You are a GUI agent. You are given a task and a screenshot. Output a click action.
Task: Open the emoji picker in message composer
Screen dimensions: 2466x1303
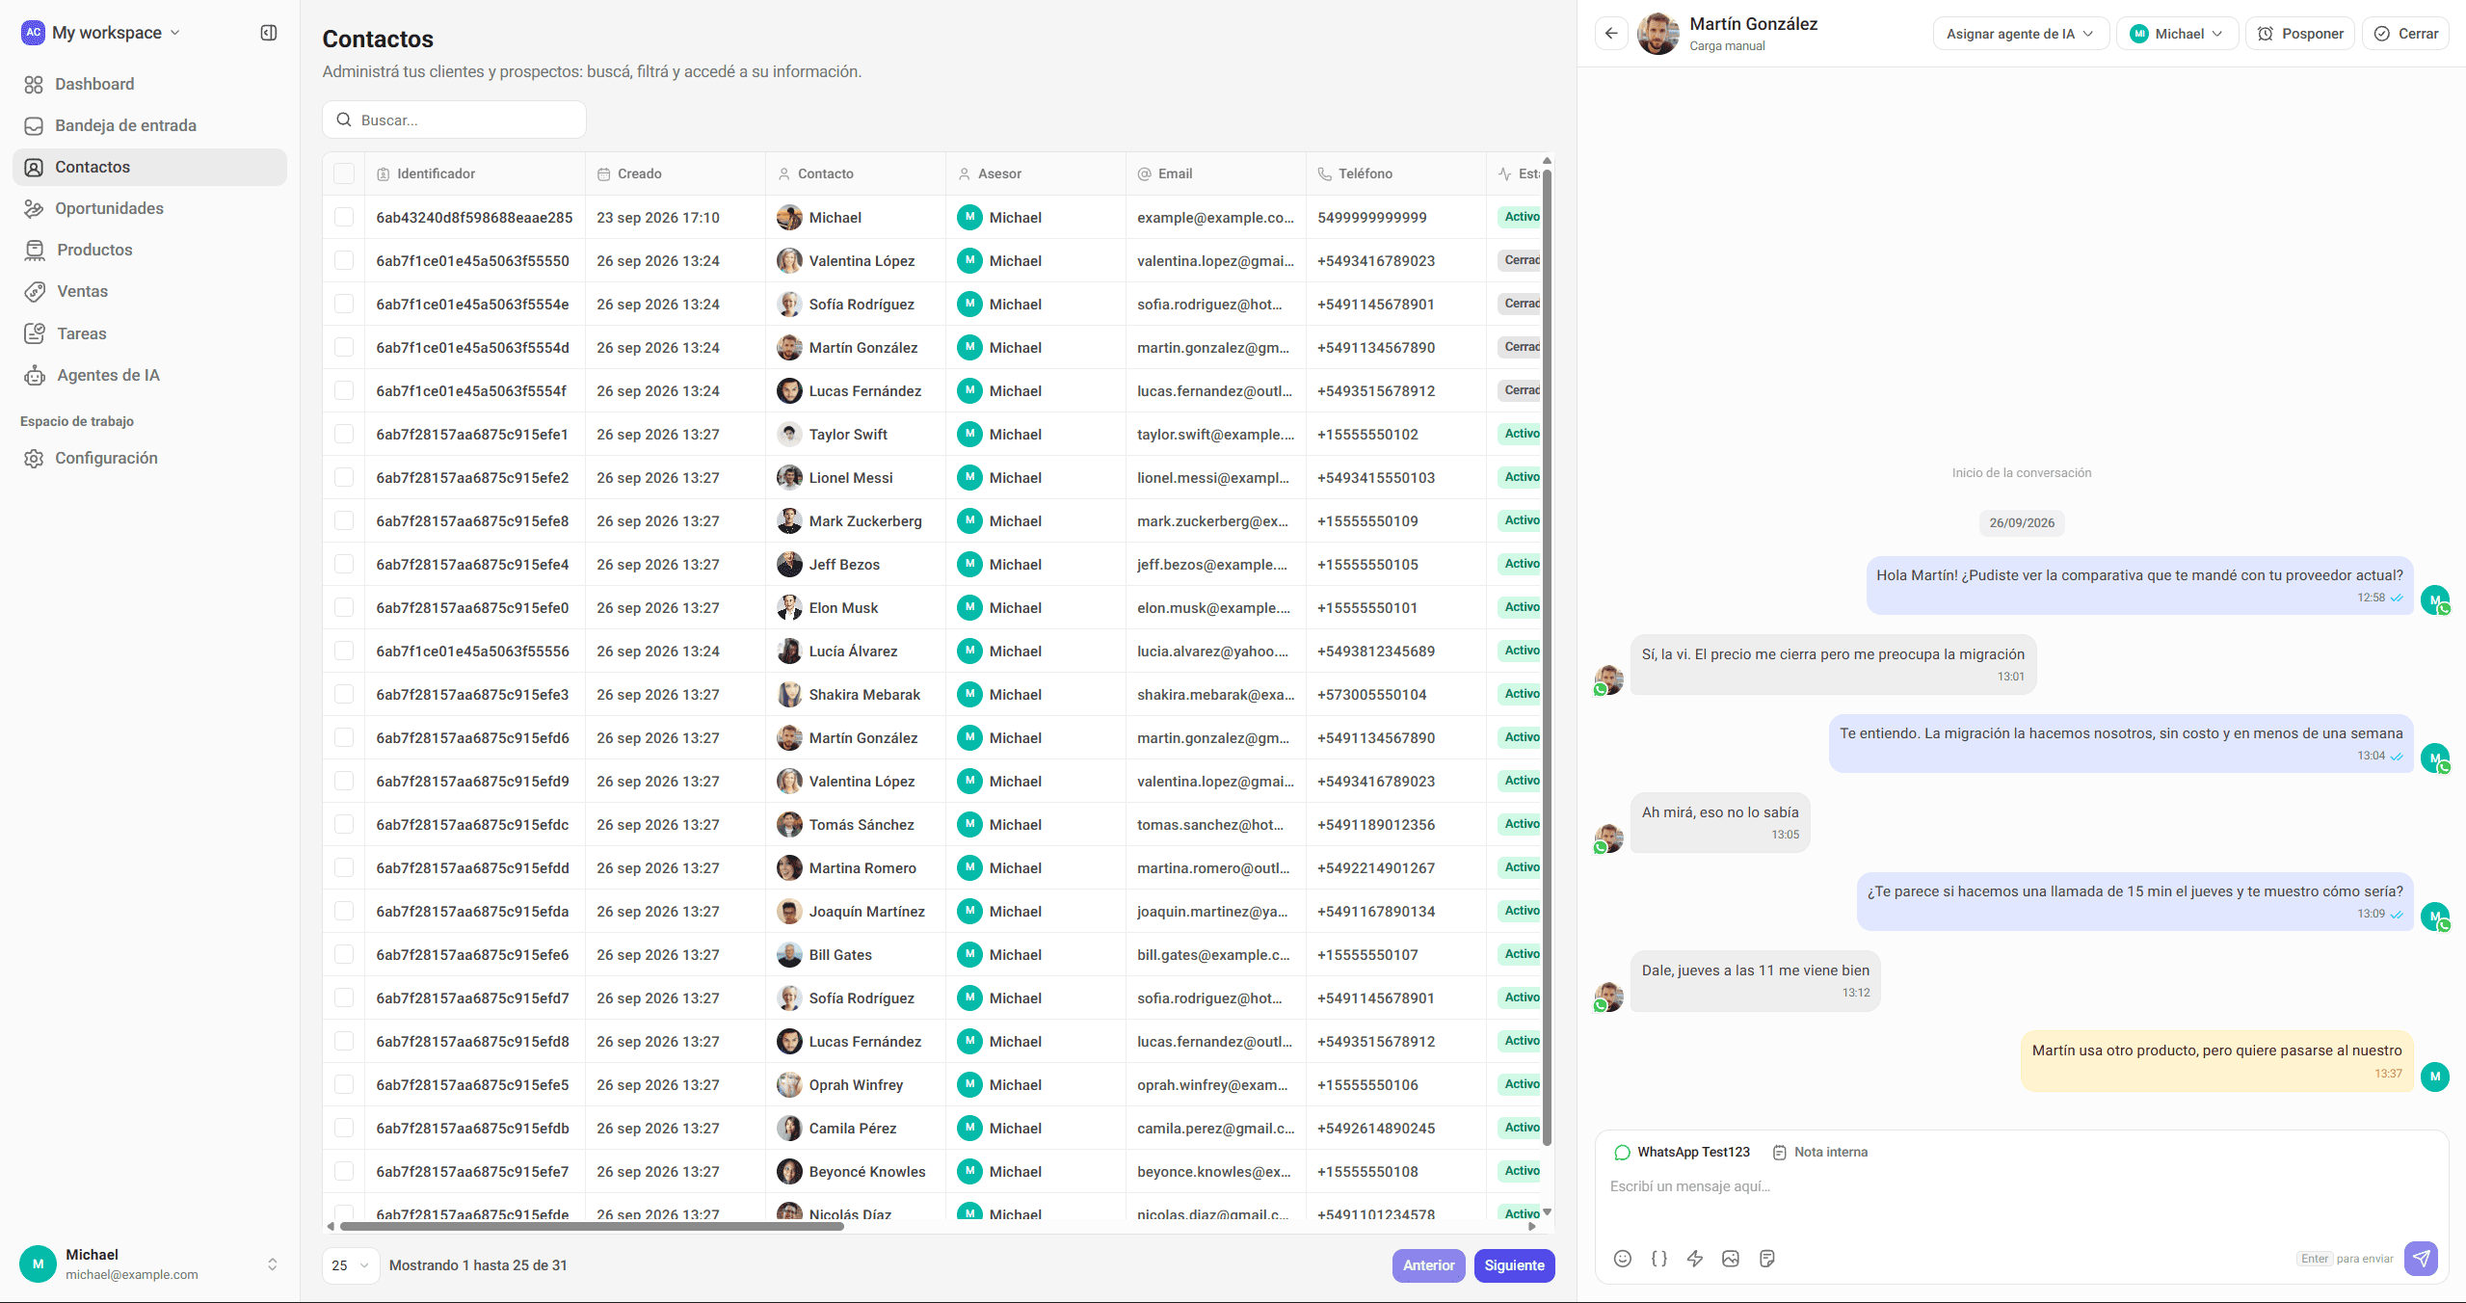(1623, 1259)
